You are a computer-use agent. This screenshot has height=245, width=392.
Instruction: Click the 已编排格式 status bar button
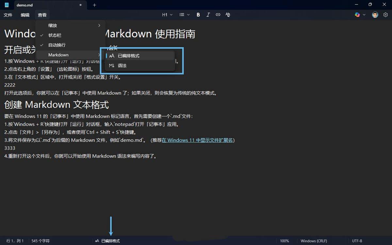click(107, 241)
